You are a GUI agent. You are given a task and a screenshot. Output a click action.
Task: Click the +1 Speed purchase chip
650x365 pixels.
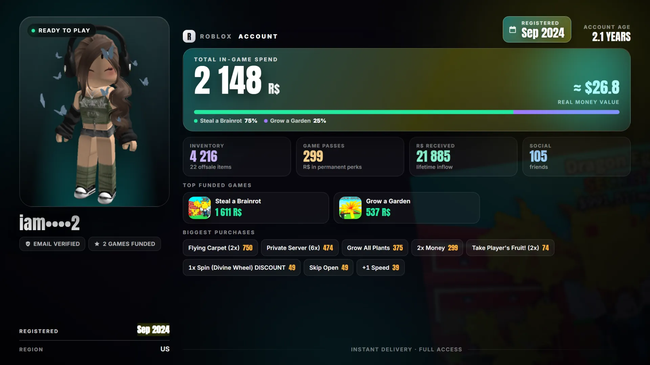click(x=381, y=268)
